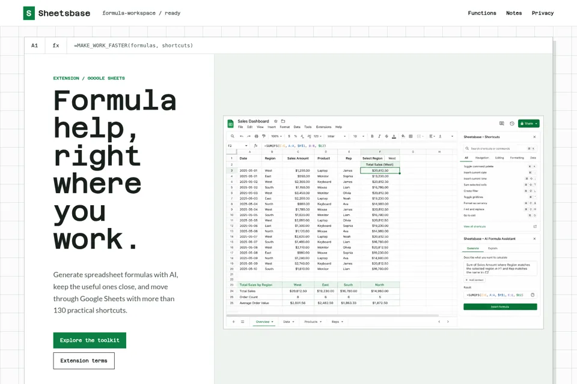Click the Sheetsbase green S logo

pyautogui.click(x=29, y=13)
